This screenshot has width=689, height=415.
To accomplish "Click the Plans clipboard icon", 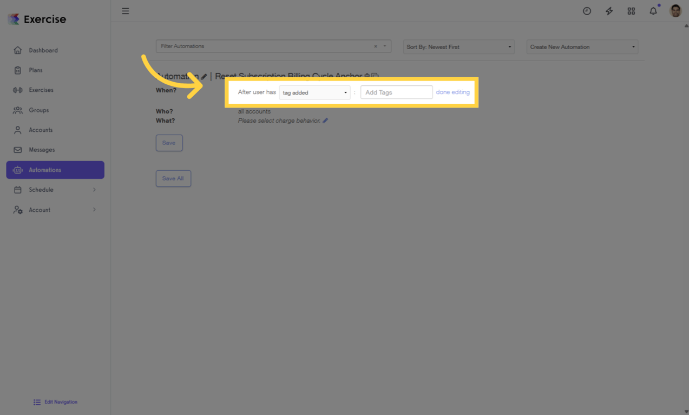I will point(18,70).
